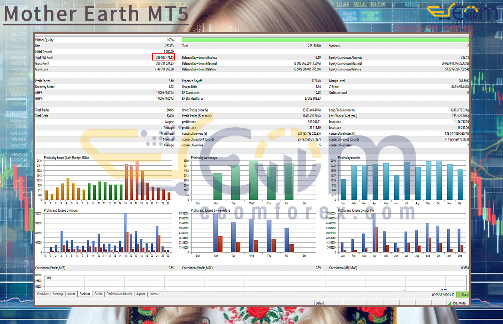Image resolution: width=503 pixels, height=324 pixels.
Task: Click the Initial Deposit value 1 000.00
Action: point(169,52)
